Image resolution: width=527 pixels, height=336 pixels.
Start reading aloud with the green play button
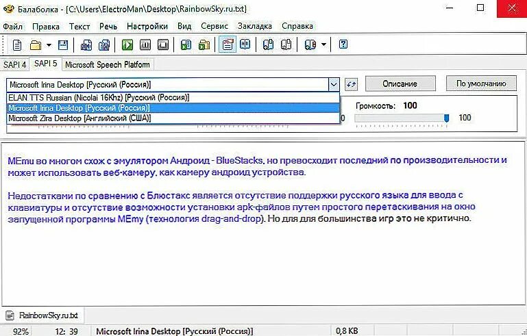(127, 44)
